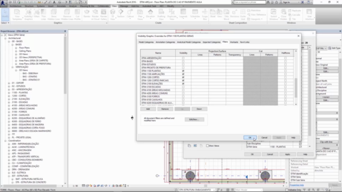Viewport: 342px width, 192px height.
Task: Click the Modify tool in ribbon
Action: tap(5, 14)
